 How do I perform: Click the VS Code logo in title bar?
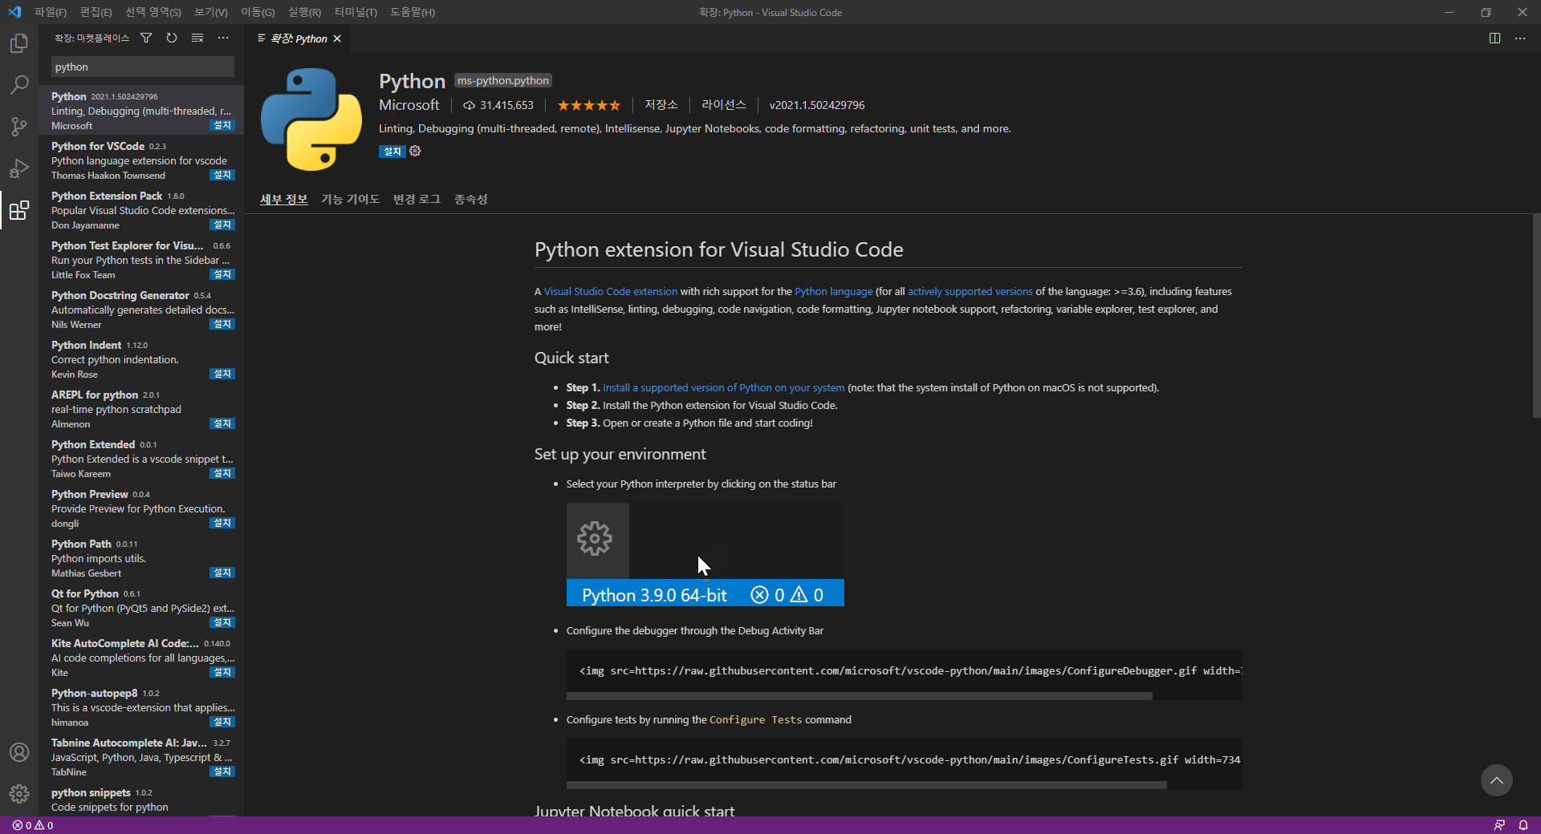14,12
